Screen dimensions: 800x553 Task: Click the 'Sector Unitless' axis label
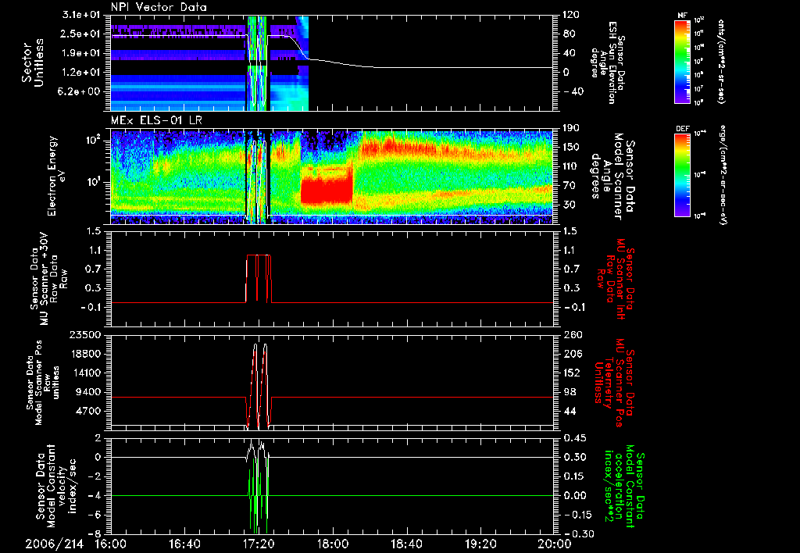click(33, 62)
